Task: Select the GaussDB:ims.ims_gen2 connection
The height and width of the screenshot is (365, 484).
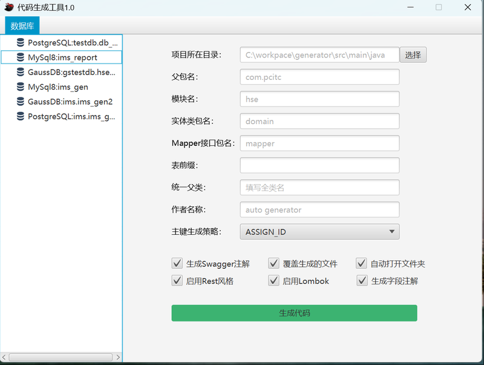Action: coord(62,102)
